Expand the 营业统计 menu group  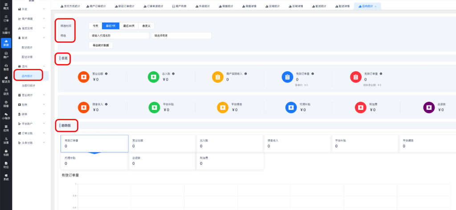click(x=30, y=95)
